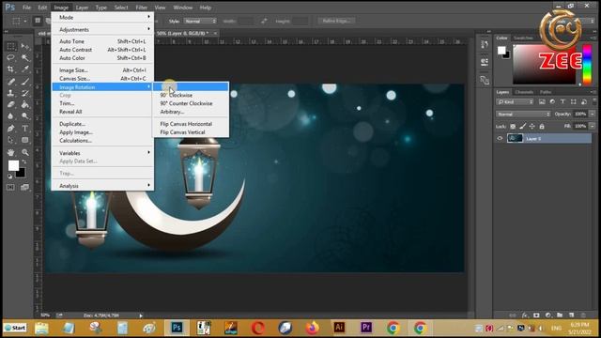Select the Eraser tool
Viewport: 601px width, 338px height.
[x=11, y=104]
